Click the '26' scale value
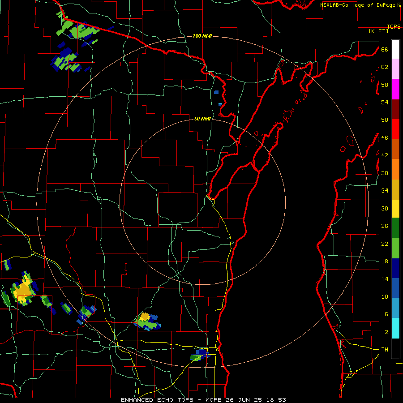This screenshot has height=403, width=403. point(385,226)
